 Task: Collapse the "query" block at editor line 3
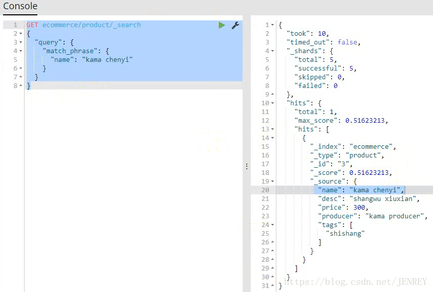20,42
